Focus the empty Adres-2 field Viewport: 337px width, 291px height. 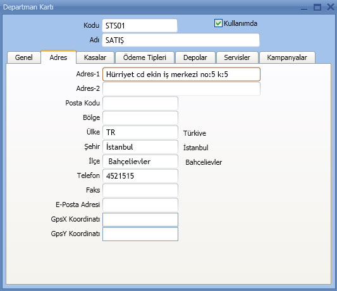(181, 88)
